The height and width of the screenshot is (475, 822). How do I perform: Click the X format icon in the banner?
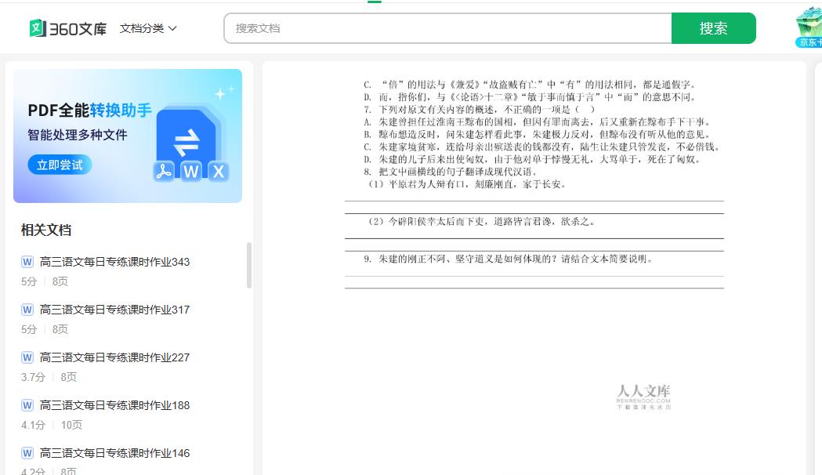pos(218,172)
